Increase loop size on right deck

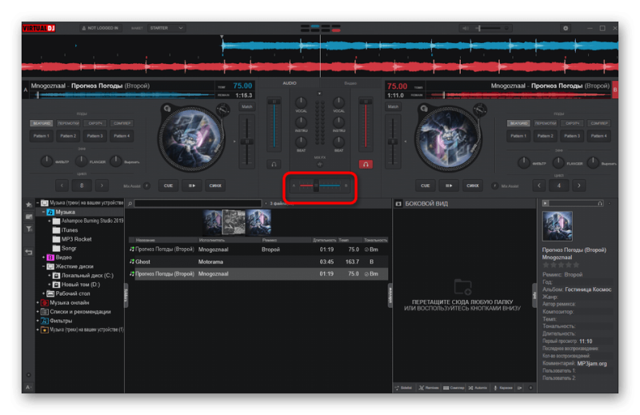pyautogui.click(x=578, y=186)
